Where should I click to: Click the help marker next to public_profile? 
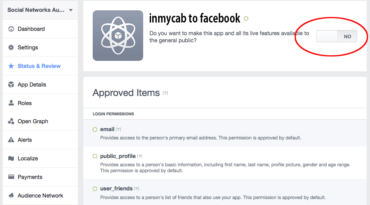(x=140, y=156)
